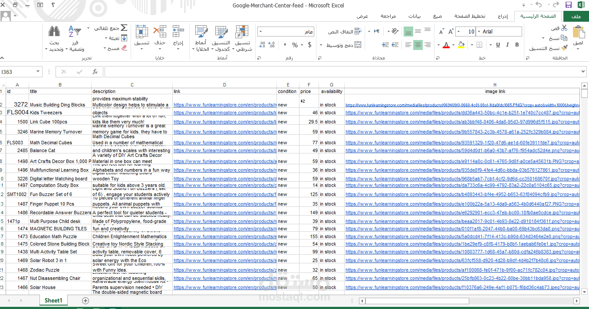The width and height of the screenshot is (589, 309).
Task: Open the Clear (مسح) eraser dropdown
Action: click(x=116, y=48)
